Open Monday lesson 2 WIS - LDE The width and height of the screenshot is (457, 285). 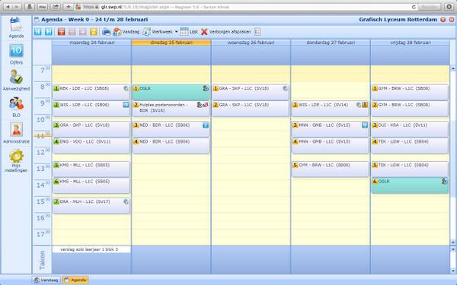pos(91,109)
